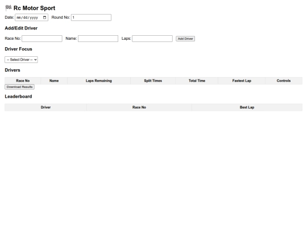Image resolution: width=307 pixels, height=230 pixels.
Task: Click the Laps input field
Action: [152, 39]
